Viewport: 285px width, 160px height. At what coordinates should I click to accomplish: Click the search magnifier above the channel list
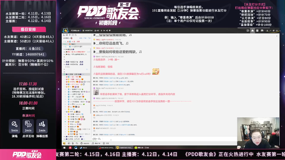click(x=76, y=35)
